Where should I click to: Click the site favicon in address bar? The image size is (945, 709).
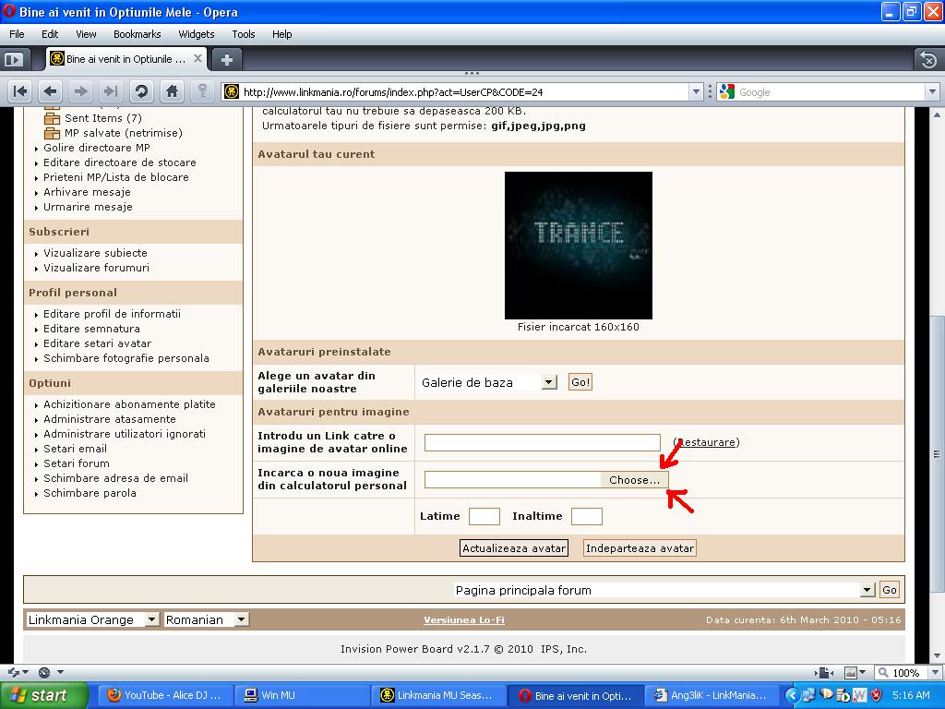(232, 91)
